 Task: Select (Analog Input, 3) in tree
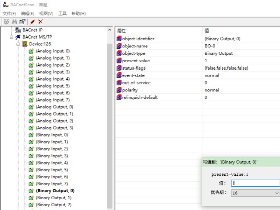click(x=52, y=72)
